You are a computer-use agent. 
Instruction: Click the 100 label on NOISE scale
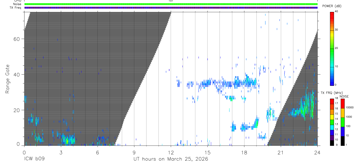pos(348,126)
